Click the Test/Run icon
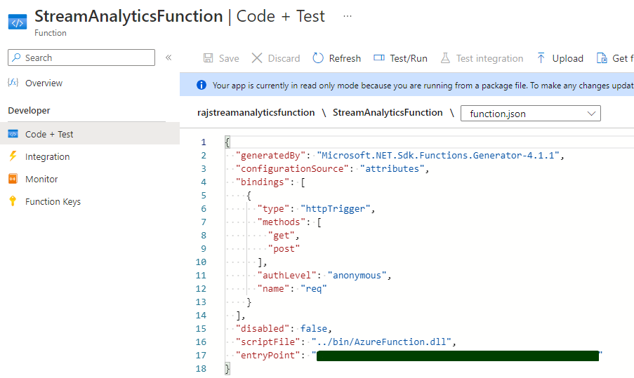This screenshot has height=378, width=634. [x=379, y=58]
